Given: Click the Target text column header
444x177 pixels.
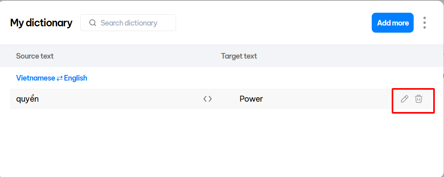Looking at the screenshot, I should pyautogui.click(x=239, y=56).
